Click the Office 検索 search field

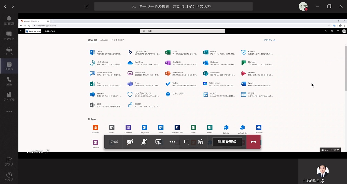pyautogui.click(x=183, y=31)
